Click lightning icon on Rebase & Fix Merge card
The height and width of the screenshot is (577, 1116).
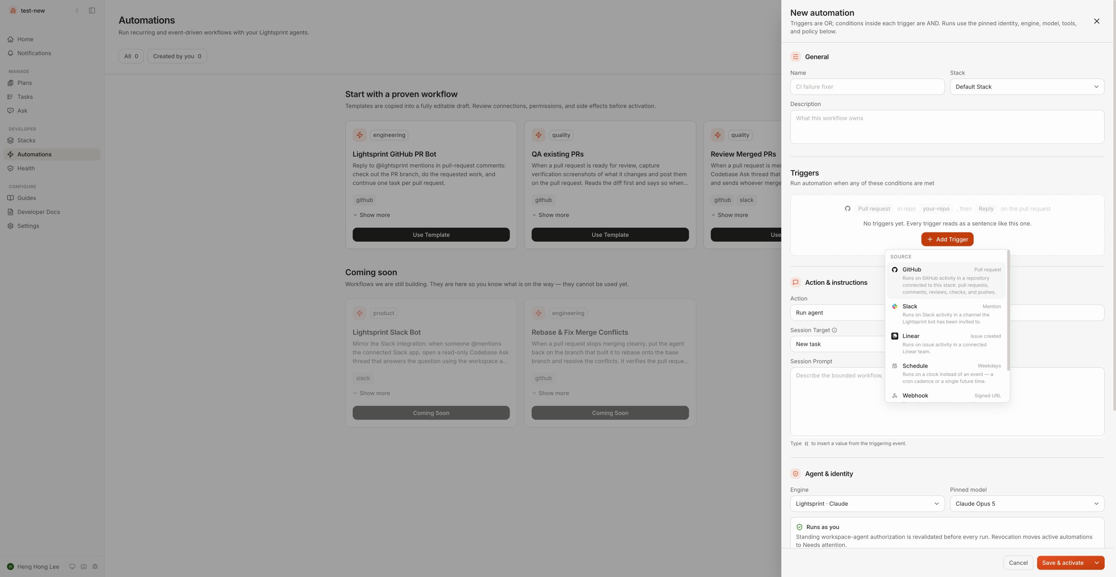pyautogui.click(x=538, y=313)
